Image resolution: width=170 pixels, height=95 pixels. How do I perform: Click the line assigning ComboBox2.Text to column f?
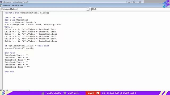[31, 41]
